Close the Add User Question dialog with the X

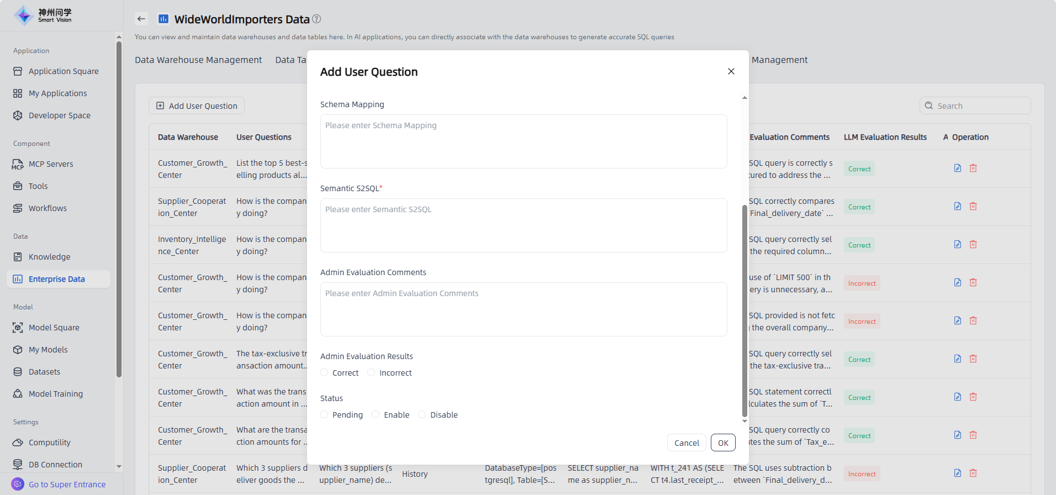coord(731,71)
